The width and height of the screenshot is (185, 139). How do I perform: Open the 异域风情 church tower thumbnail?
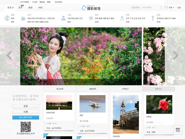126,114
